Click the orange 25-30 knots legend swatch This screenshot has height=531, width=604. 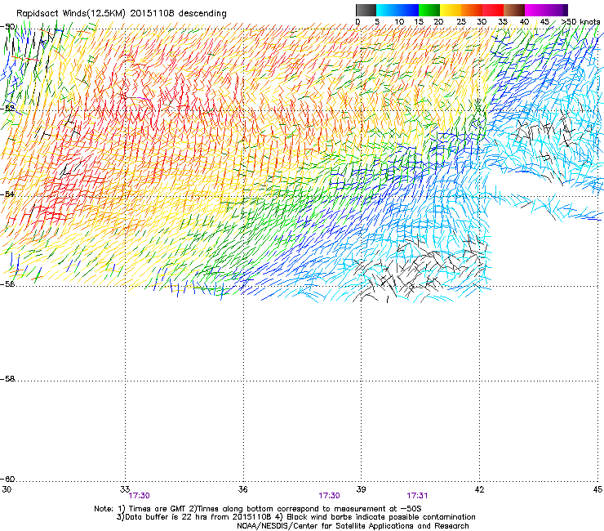(x=472, y=10)
